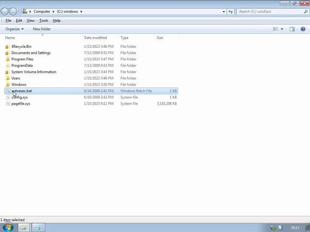Screen dimensions: 310x232
Task: Select the ProgramData folder name
Action: pyautogui.click(x=22, y=66)
